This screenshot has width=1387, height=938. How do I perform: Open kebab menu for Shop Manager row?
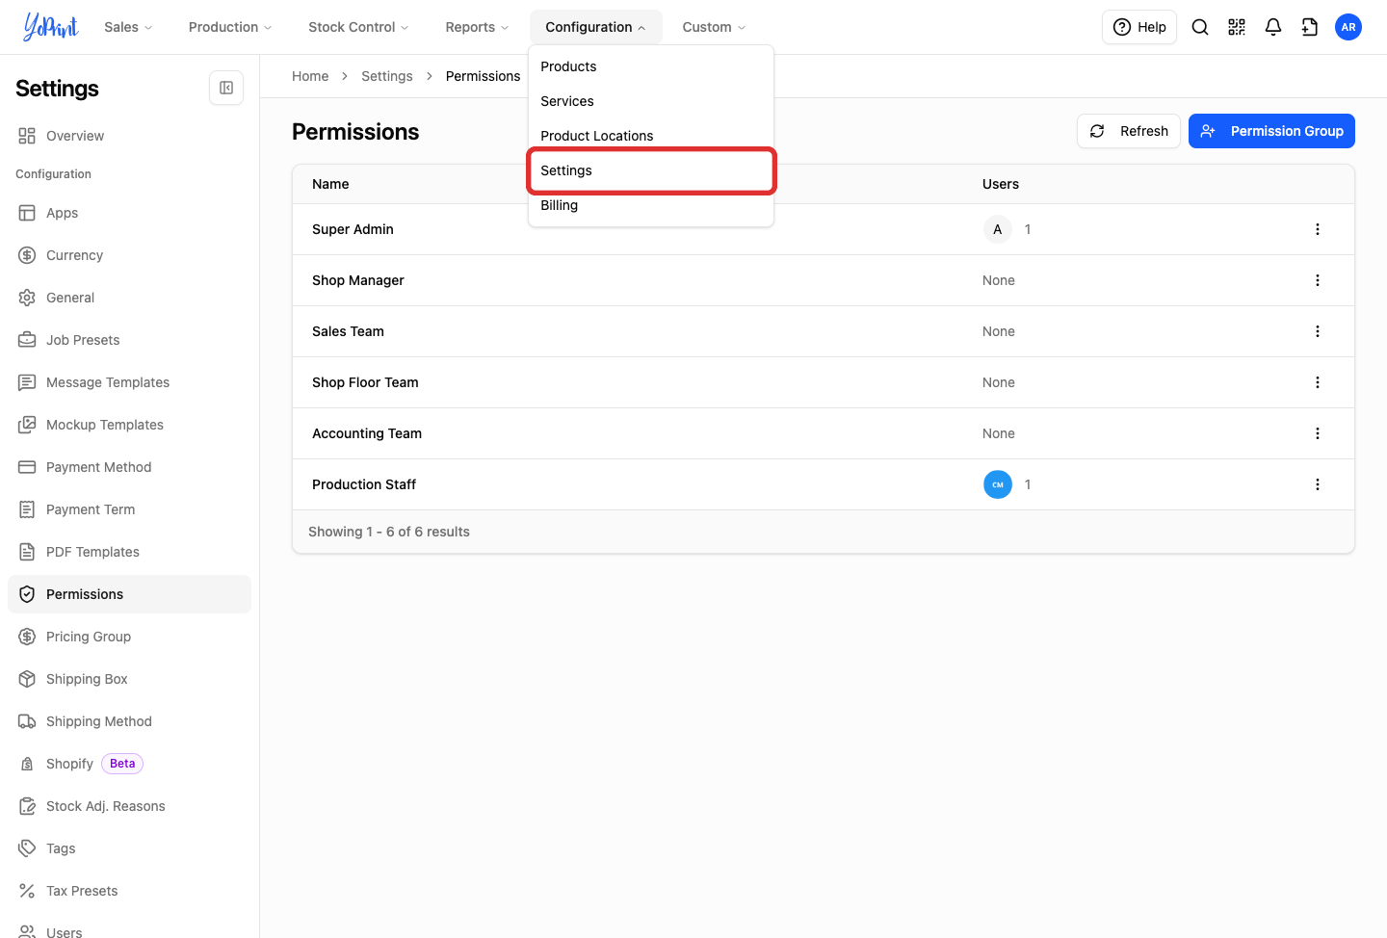point(1318,280)
